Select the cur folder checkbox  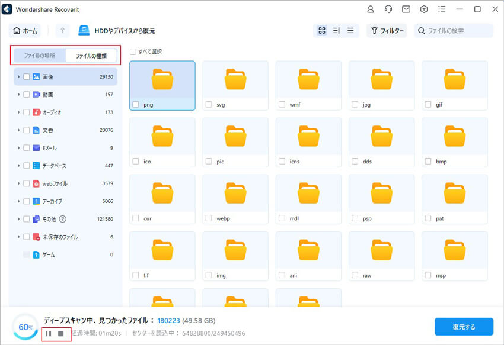click(x=136, y=218)
